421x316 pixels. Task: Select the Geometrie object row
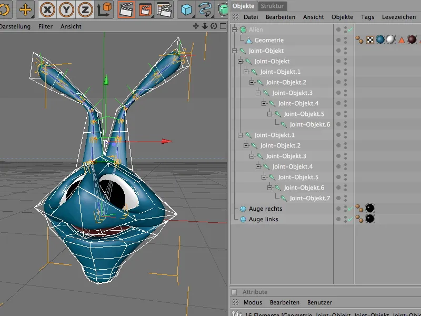click(x=269, y=40)
